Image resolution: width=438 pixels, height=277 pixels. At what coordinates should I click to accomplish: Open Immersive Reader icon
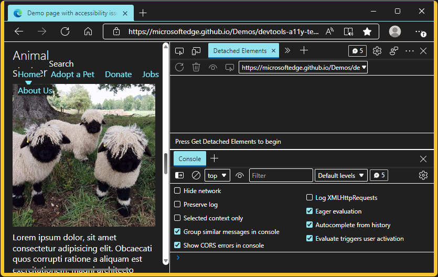348,31
